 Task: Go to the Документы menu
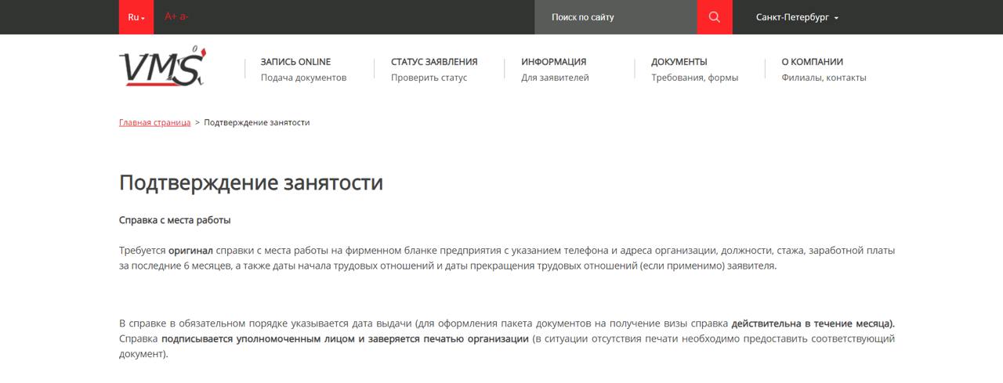coord(679,62)
